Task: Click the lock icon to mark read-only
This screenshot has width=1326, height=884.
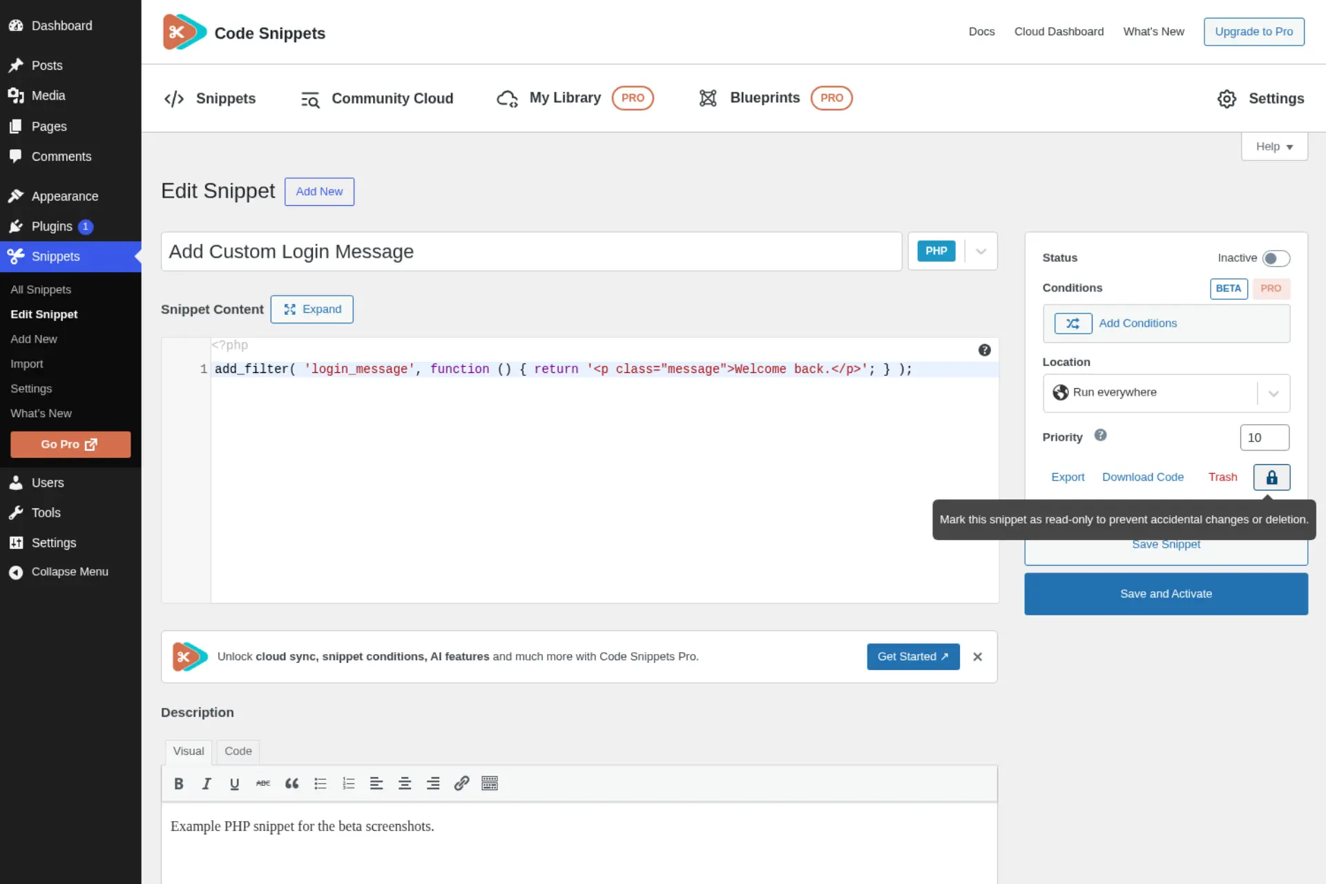Action: click(x=1272, y=477)
